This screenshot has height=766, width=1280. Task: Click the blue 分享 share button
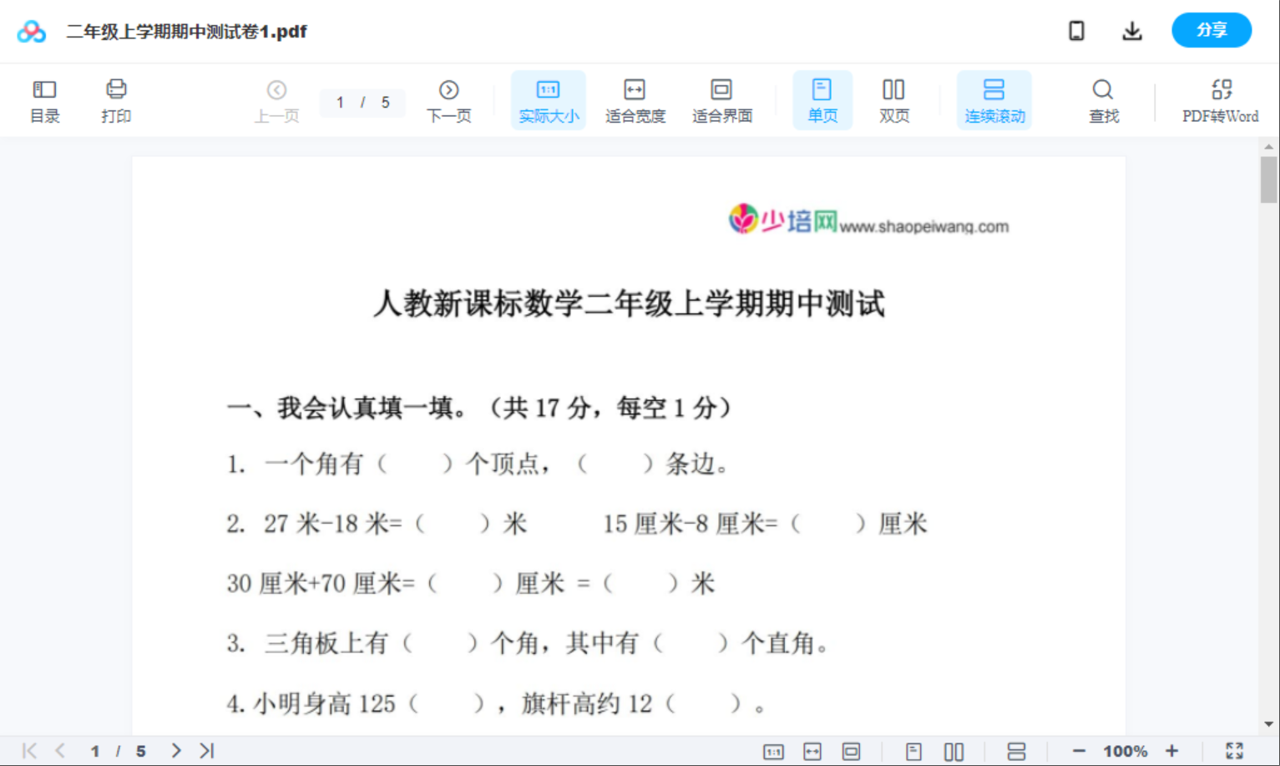click(x=1211, y=30)
